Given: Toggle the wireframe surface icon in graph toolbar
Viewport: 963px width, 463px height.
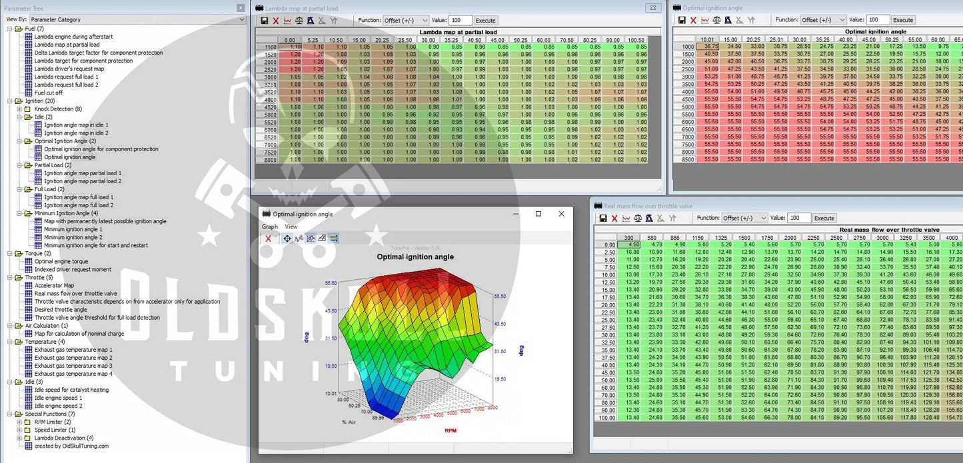Looking at the screenshot, I should pyautogui.click(x=322, y=238).
